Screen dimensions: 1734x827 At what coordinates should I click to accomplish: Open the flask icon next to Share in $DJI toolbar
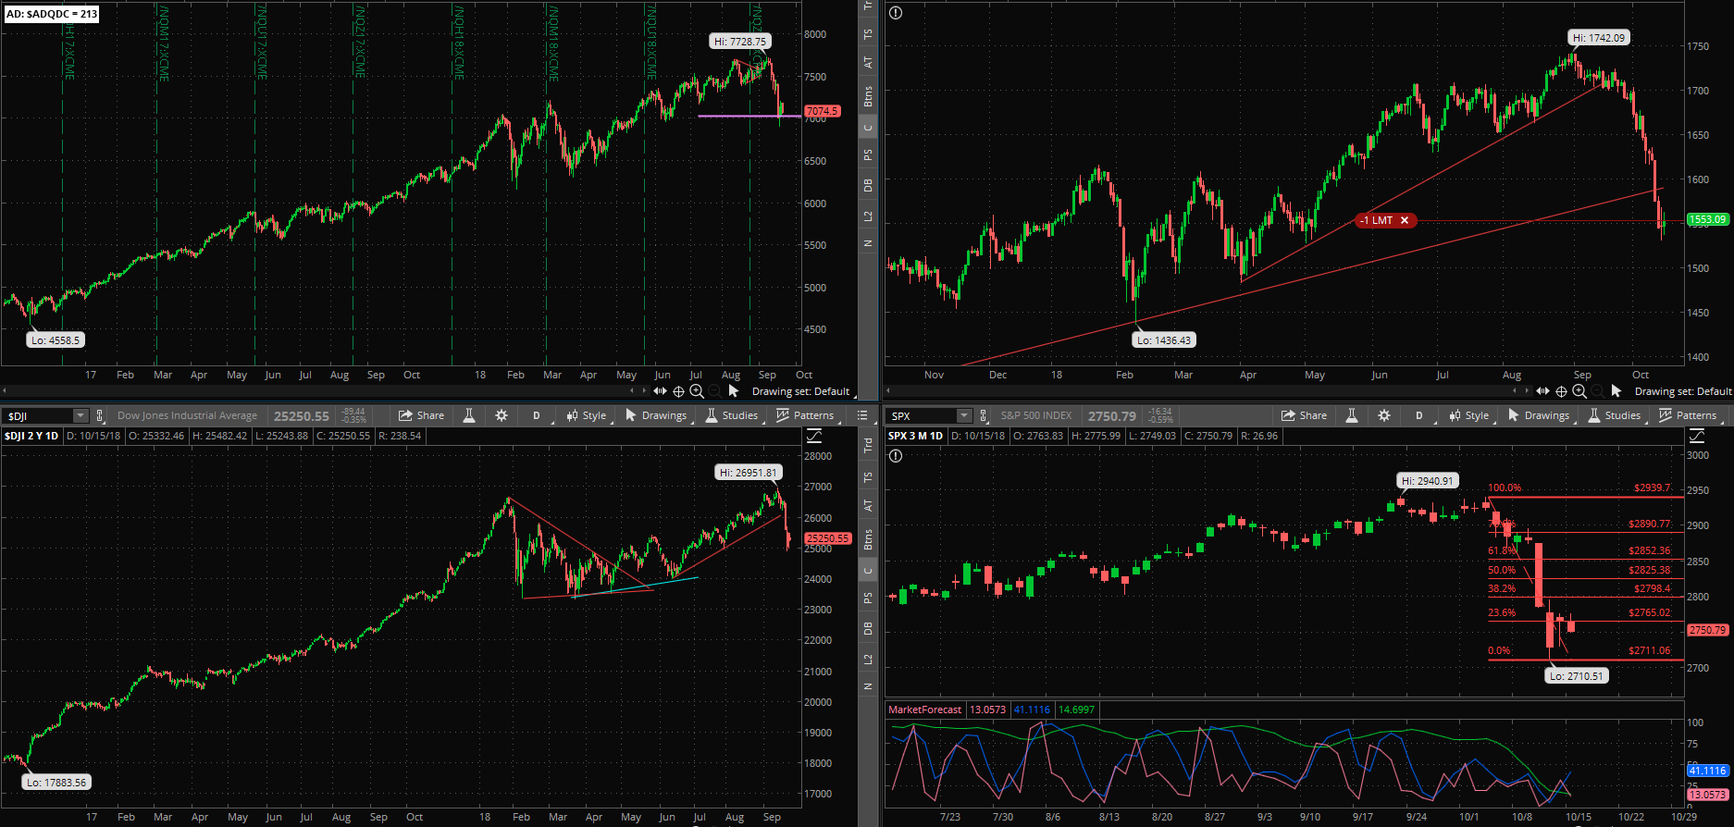pyautogui.click(x=469, y=415)
